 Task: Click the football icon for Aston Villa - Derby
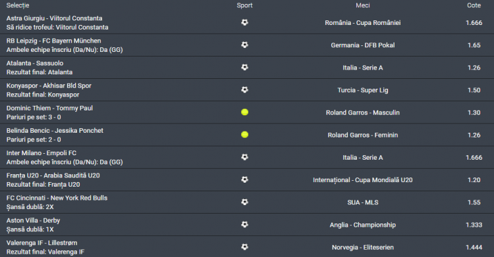pos(244,224)
